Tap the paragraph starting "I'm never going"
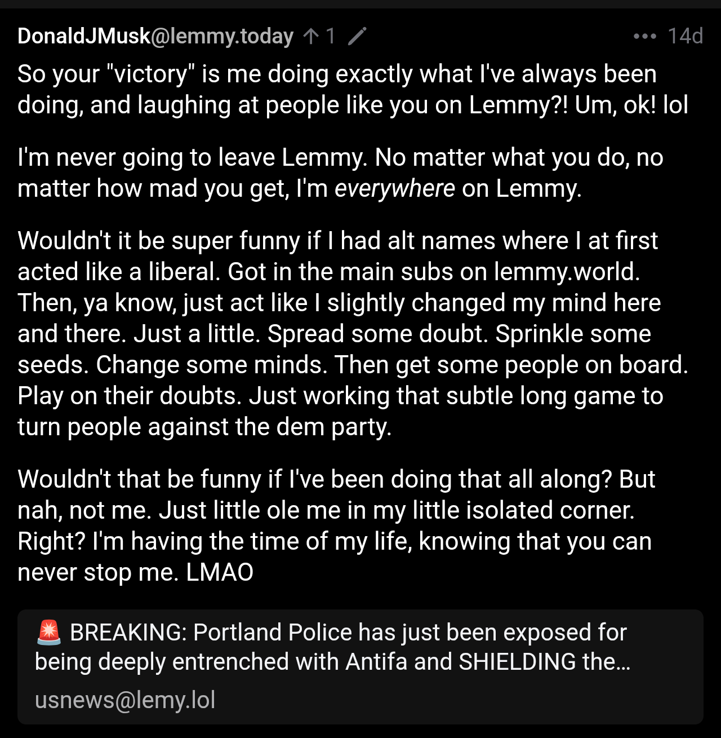721x738 pixels. [340, 173]
